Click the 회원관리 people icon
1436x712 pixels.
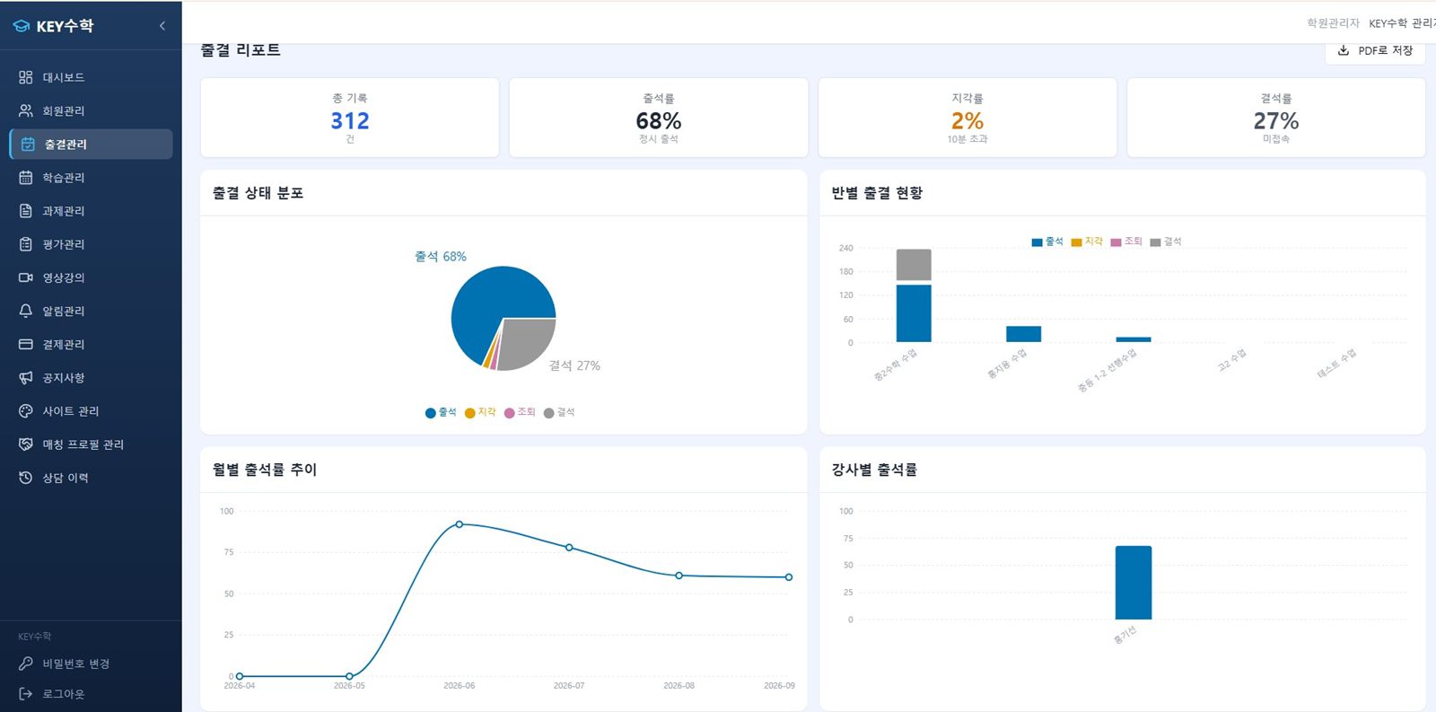coord(26,110)
